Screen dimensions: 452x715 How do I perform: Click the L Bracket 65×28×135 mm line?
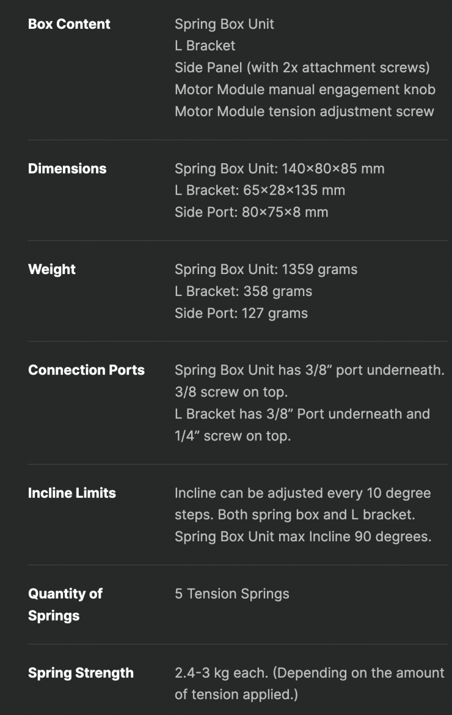coord(260,191)
